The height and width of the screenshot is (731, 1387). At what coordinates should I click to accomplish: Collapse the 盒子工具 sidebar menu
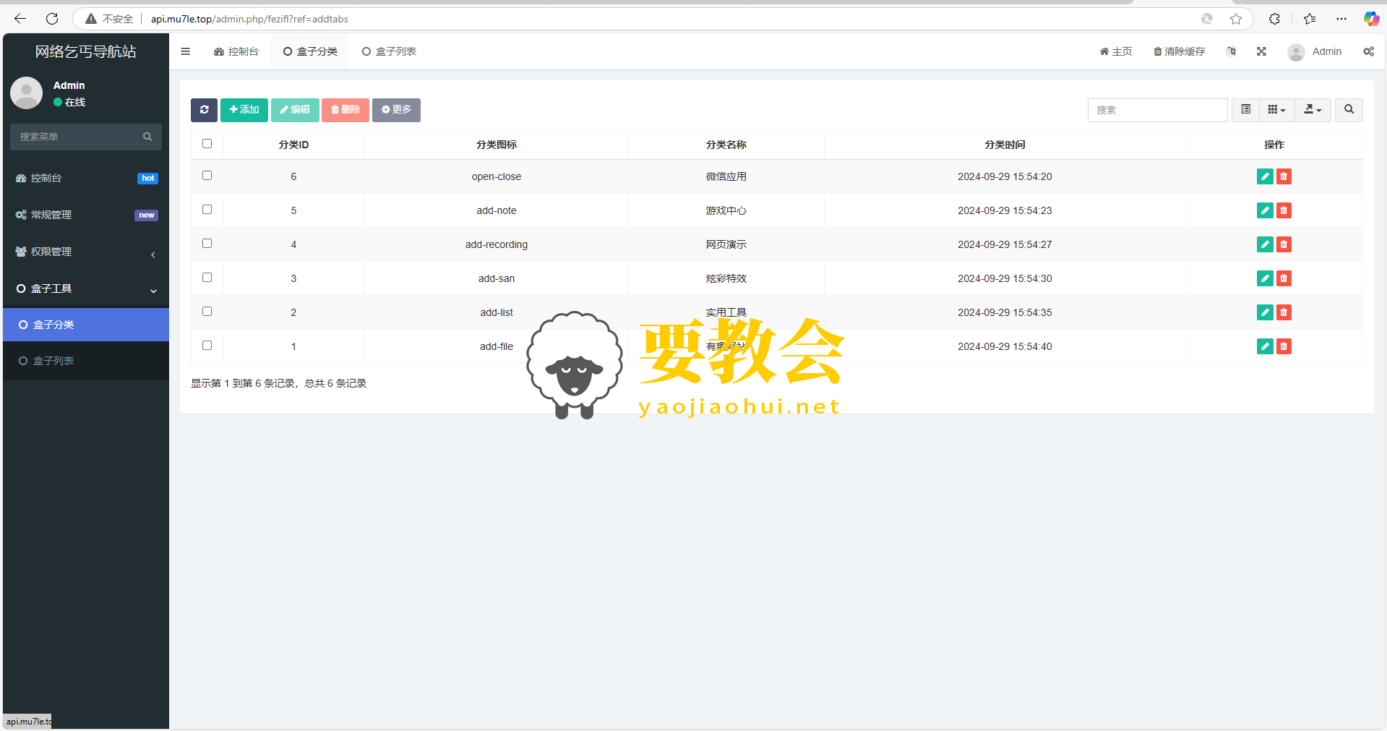[x=86, y=288]
